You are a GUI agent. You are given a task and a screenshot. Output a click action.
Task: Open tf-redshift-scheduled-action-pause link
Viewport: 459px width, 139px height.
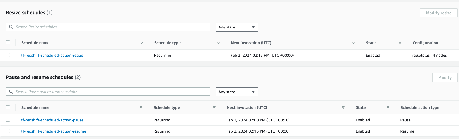pos(52,120)
